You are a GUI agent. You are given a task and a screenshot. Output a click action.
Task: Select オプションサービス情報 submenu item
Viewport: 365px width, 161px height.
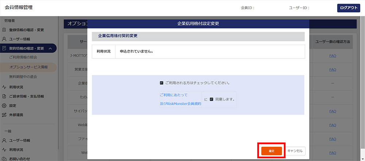(28, 67)
